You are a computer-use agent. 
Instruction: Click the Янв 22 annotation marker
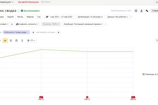pos(41,97)
